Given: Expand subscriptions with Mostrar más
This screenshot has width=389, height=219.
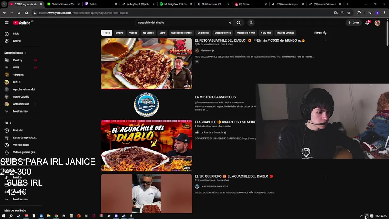Looking at the screenshot, I should tap(21, 111).
